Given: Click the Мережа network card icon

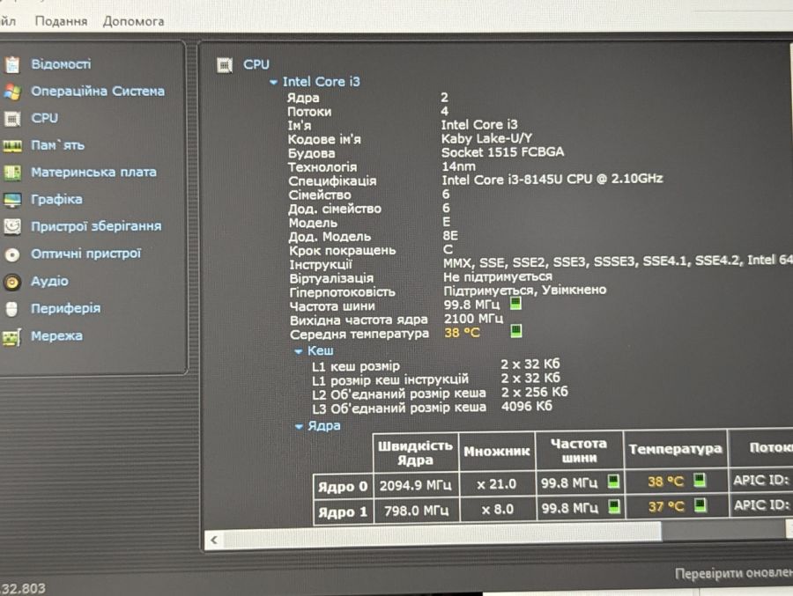Looking at the screenshot, I should pyautogui.click(x=11, y=337).
